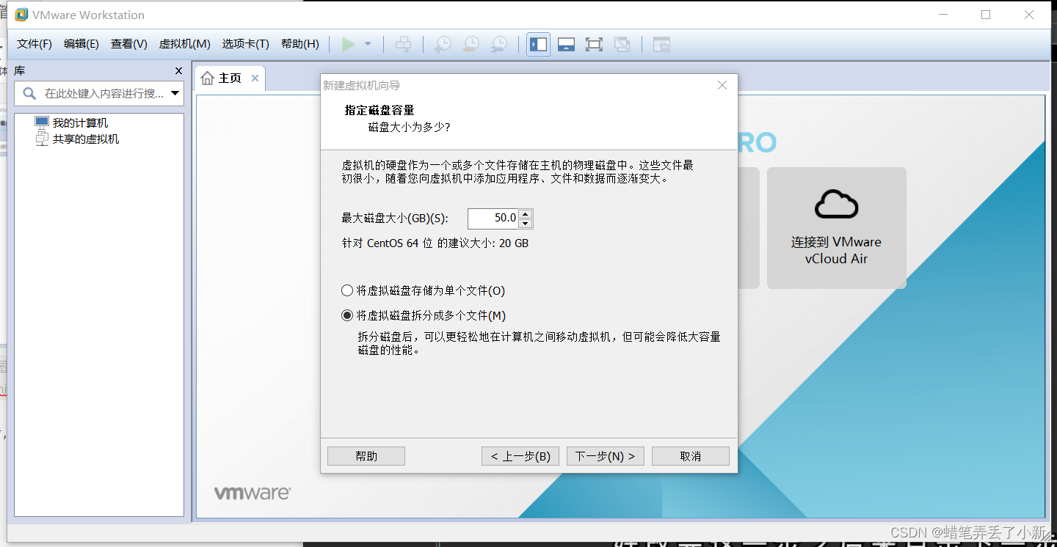Close the 主页 tab
Image resolution: width=1057 pixels, height=547 pixels.
[x=255, y=78]
